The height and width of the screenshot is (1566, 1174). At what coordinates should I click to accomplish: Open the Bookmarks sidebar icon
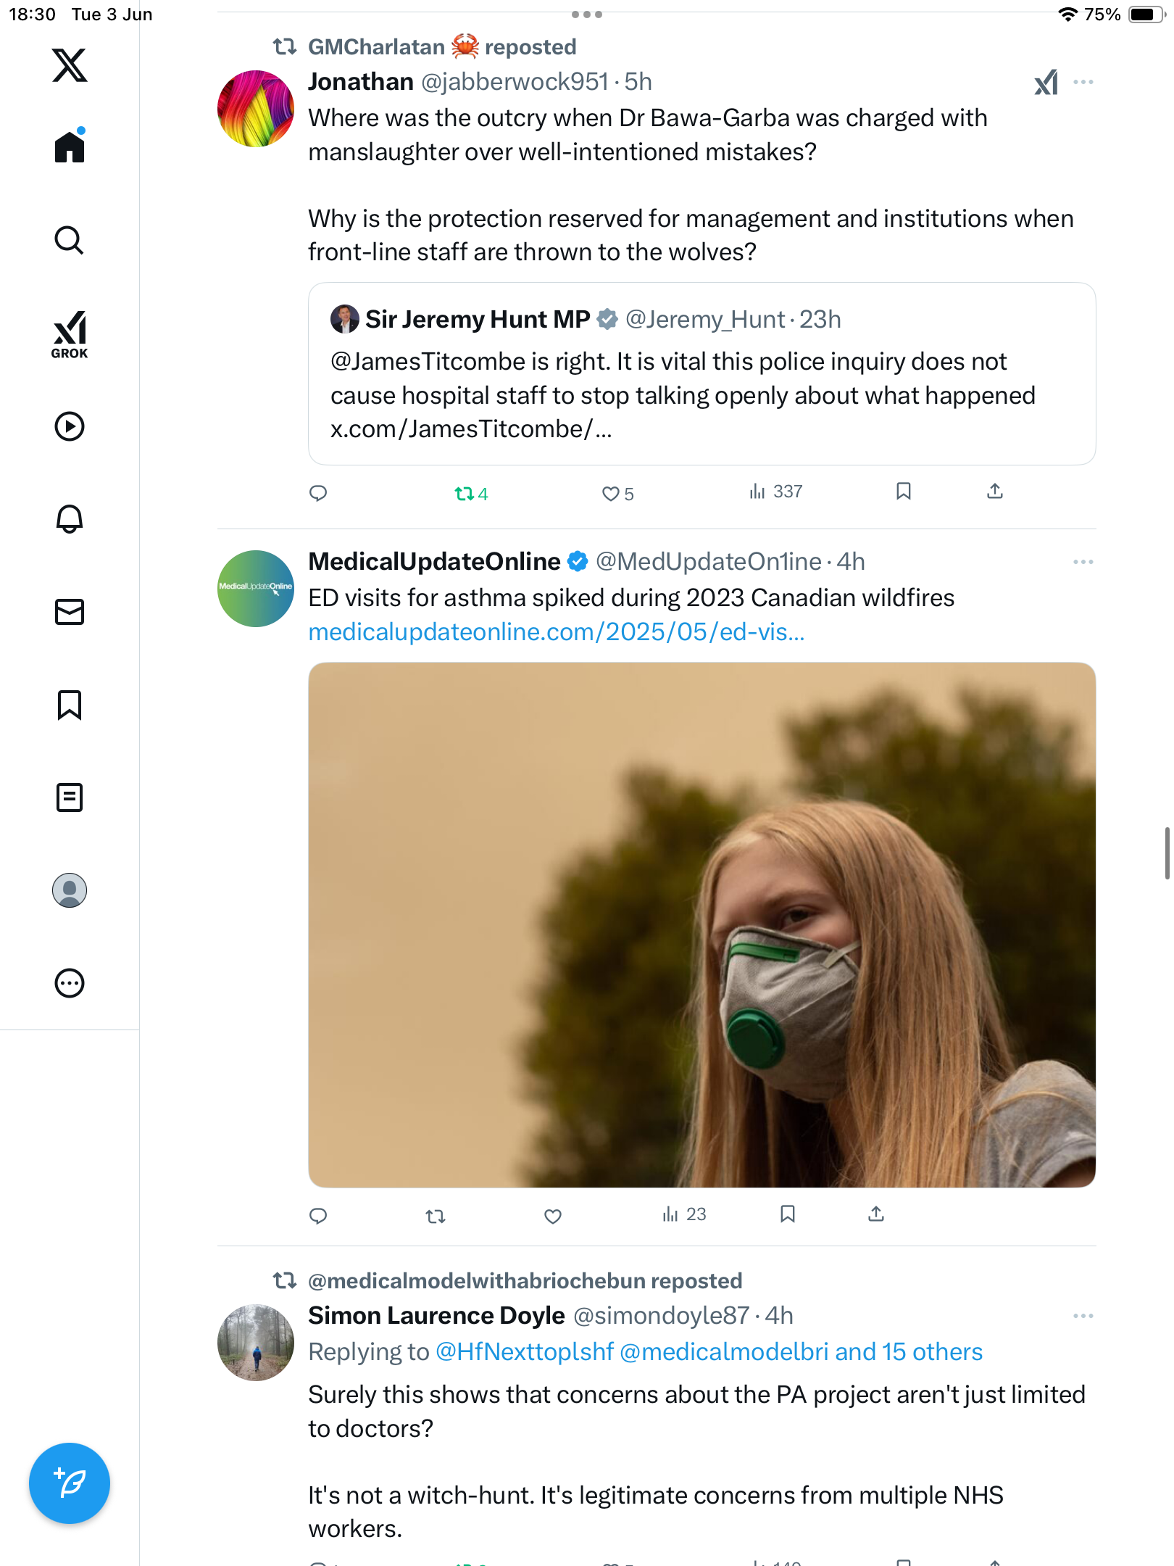pos(70,705)
